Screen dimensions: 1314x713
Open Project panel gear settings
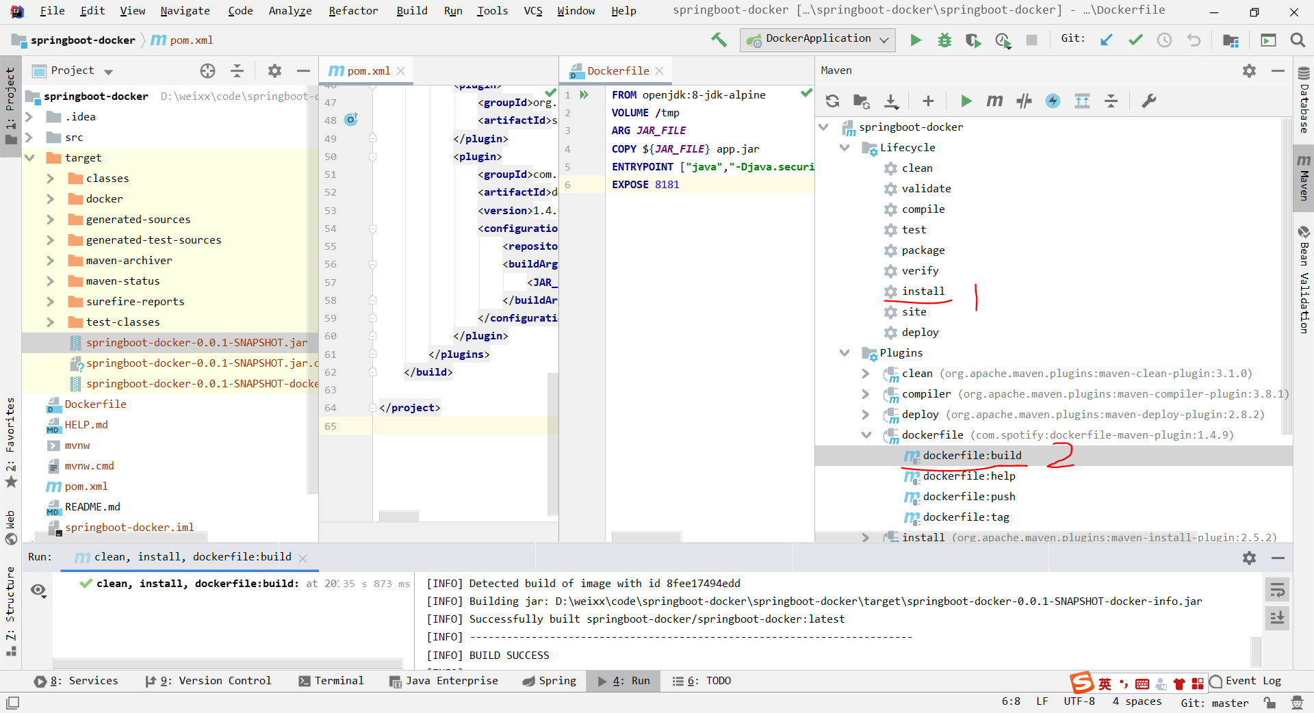click(274, 70)
